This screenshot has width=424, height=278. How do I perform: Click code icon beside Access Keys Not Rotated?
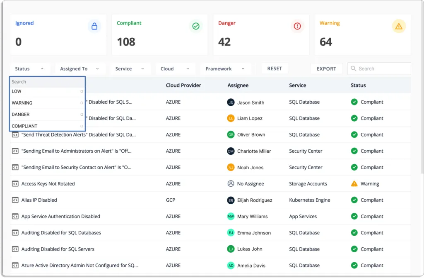pos(15,184)
